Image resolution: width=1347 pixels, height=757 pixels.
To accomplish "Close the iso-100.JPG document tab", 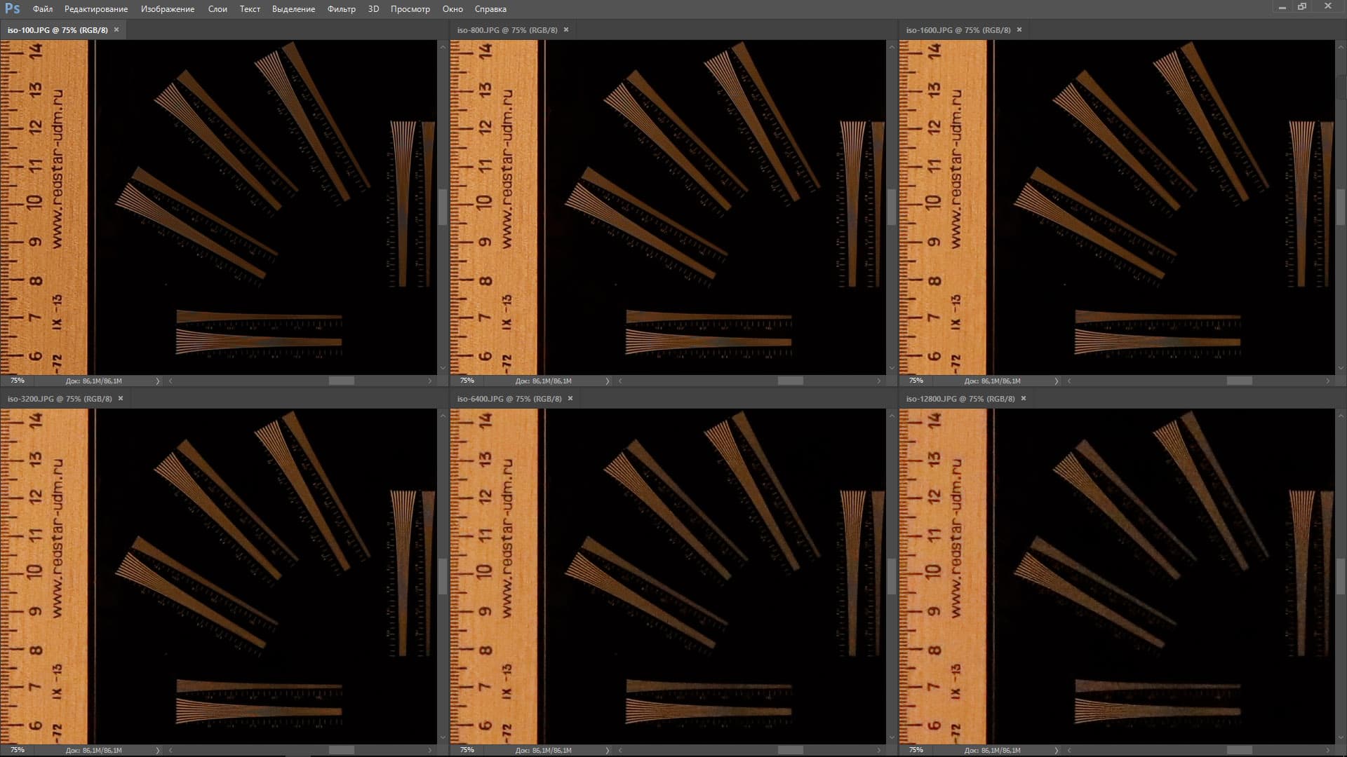I will (x=116, y=29).
